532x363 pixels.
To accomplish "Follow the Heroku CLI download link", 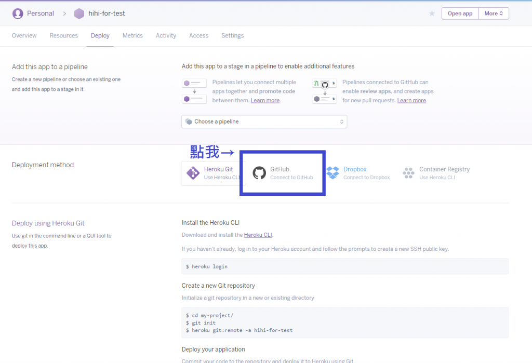I will click(x=258, y=235).
